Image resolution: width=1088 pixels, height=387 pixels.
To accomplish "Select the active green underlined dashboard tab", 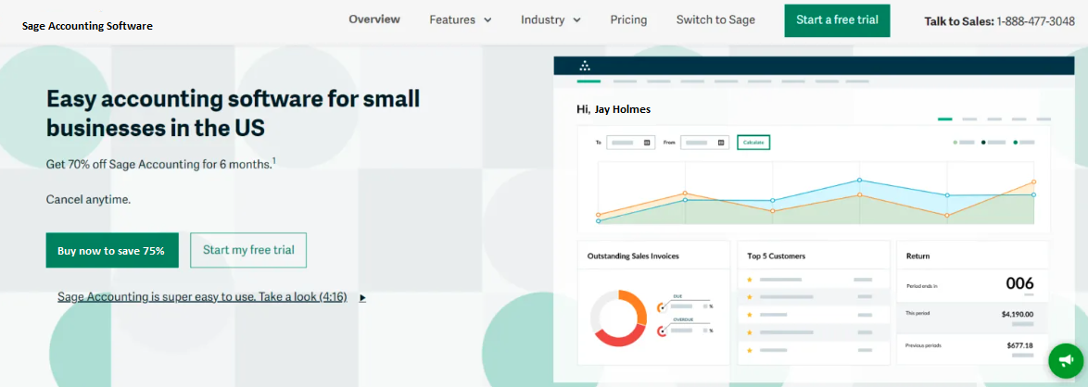I will click(x=588, y=81).
